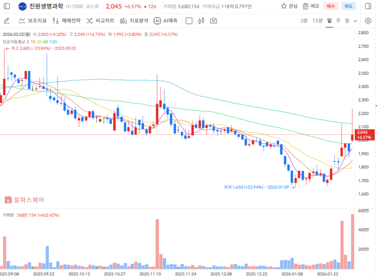Toggle the empty square checkbox in toolbar
377x277 pixels.
pos(189,21)
